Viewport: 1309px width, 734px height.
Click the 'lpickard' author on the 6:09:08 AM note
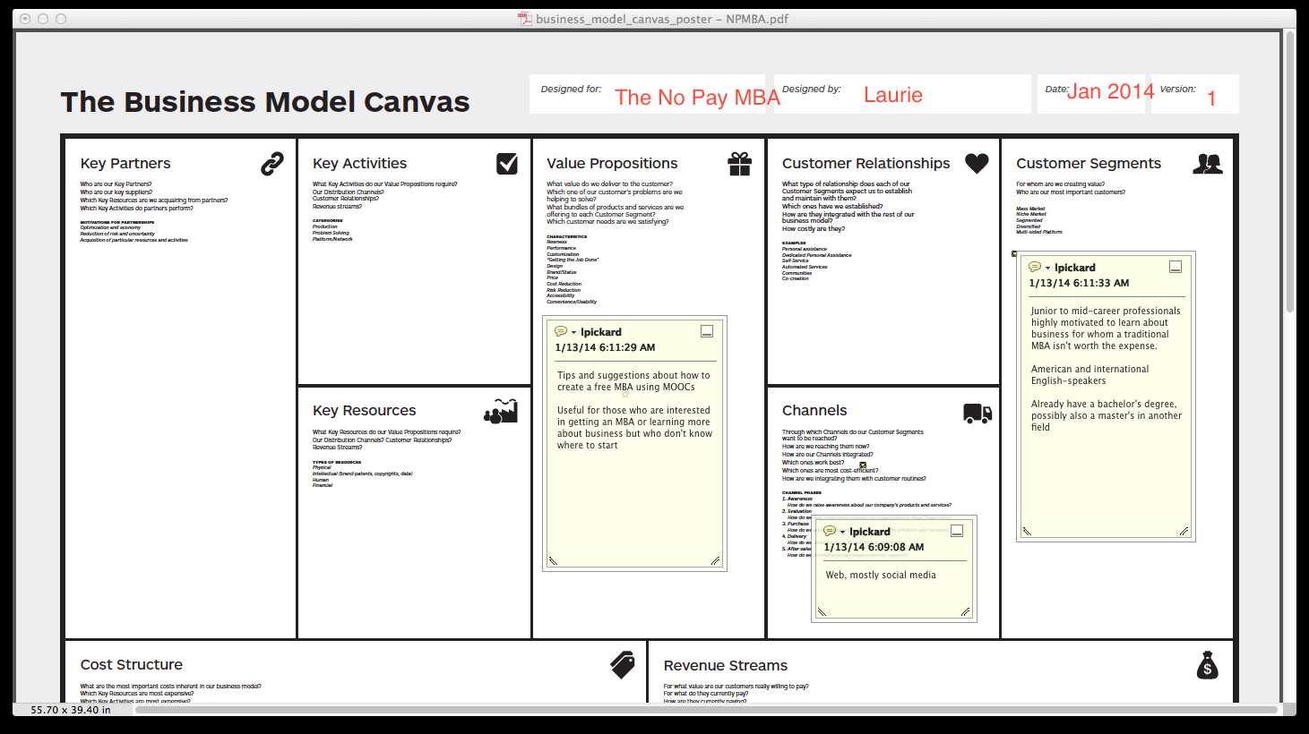coord(870,532)
